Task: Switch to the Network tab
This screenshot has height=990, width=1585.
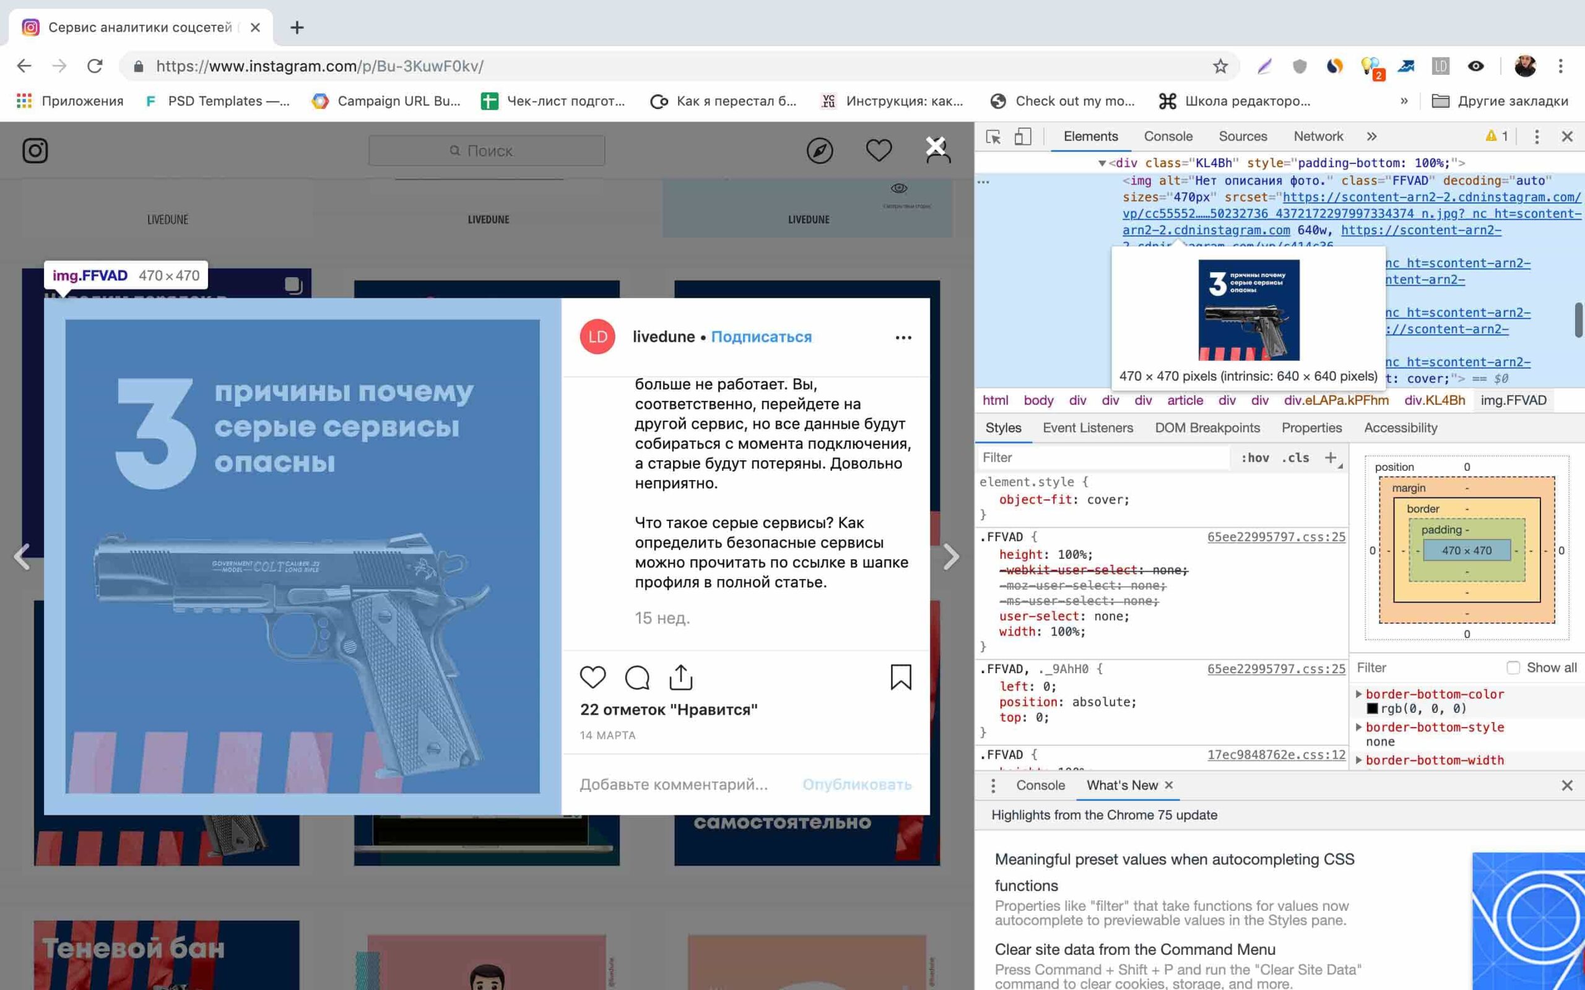Action: (1318, 137)
